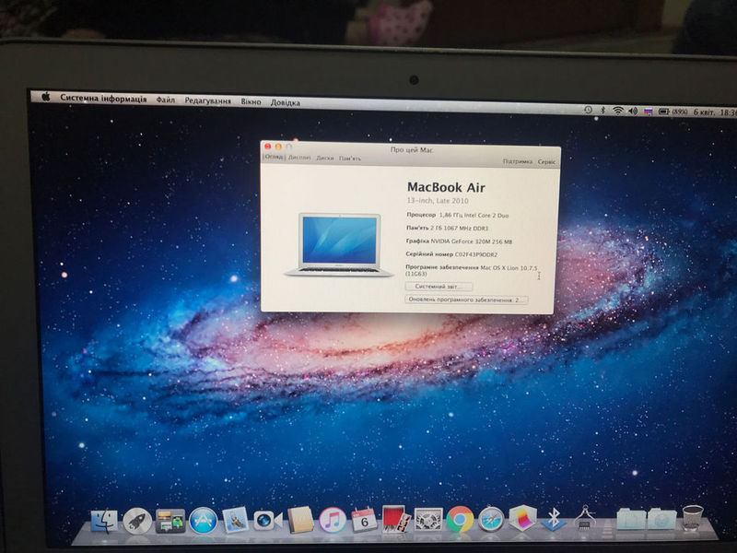Screen dimensions: 737x553
Task: Launch Google Chrome from the Dock
Action: (460, 519)
